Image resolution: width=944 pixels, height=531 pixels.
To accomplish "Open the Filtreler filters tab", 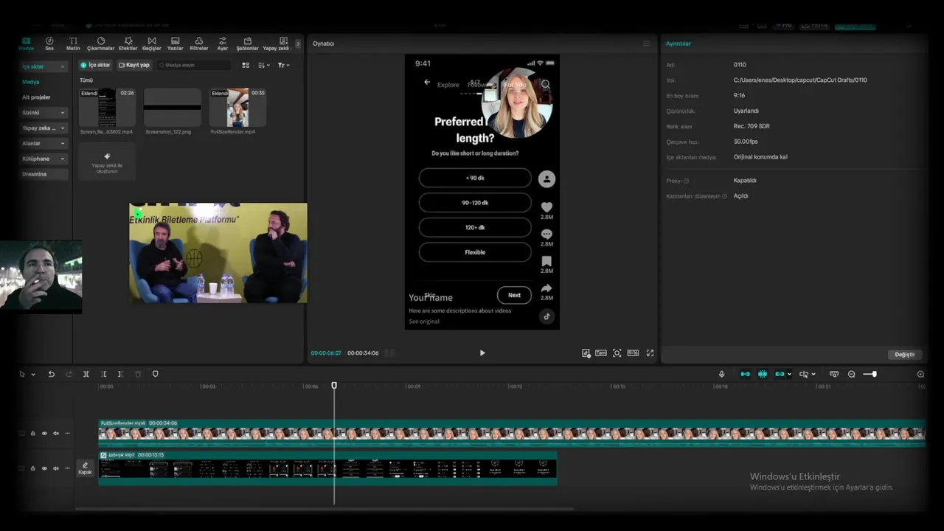I will pyautogui.click(x=199, y=44).
